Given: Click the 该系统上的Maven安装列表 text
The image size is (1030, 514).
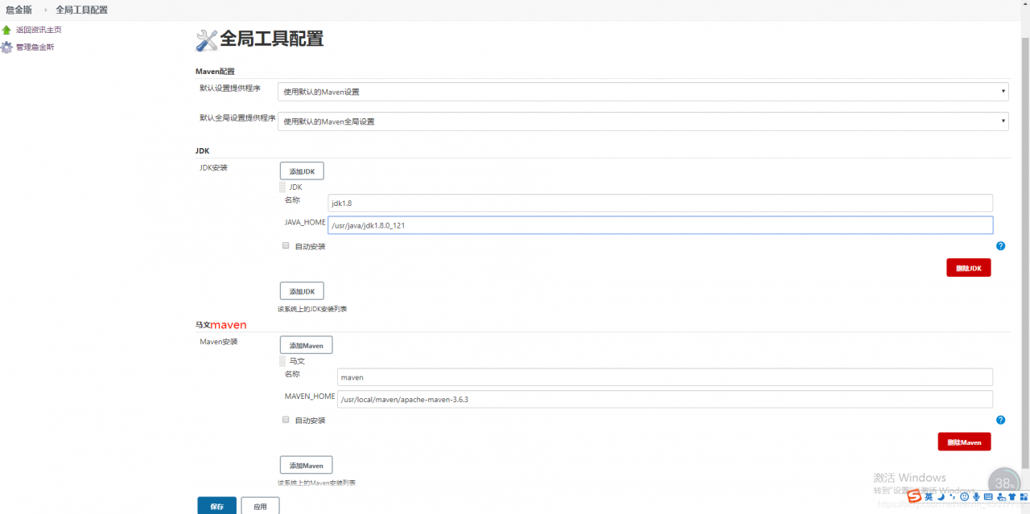Looking at the screenshot, I should (x=316, y=483).
